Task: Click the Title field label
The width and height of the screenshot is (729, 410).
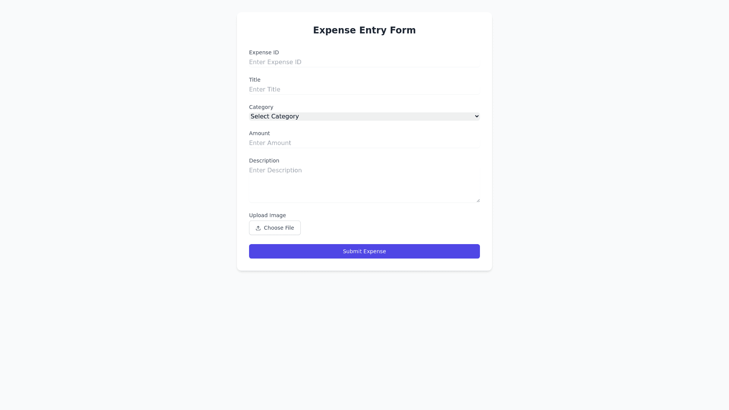Action: pos(255,80)
